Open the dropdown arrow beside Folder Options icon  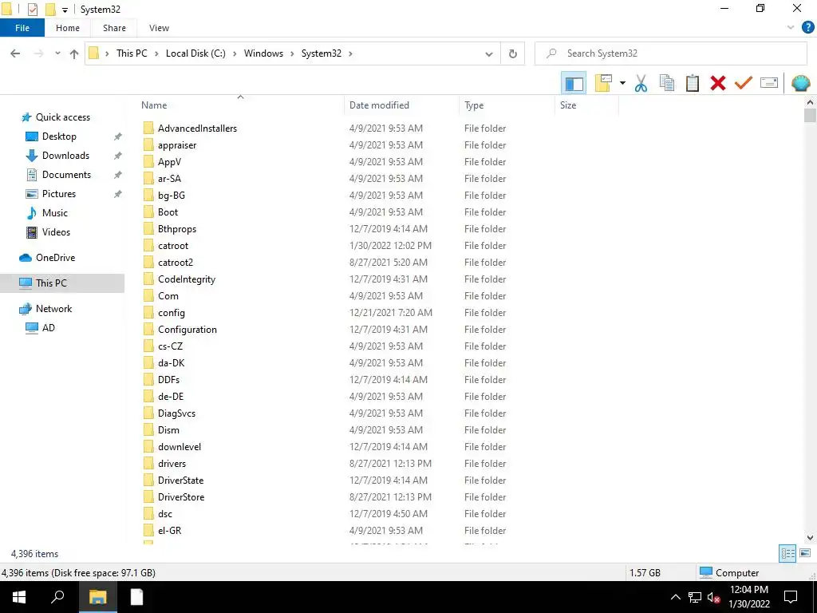tap(622, 83)
